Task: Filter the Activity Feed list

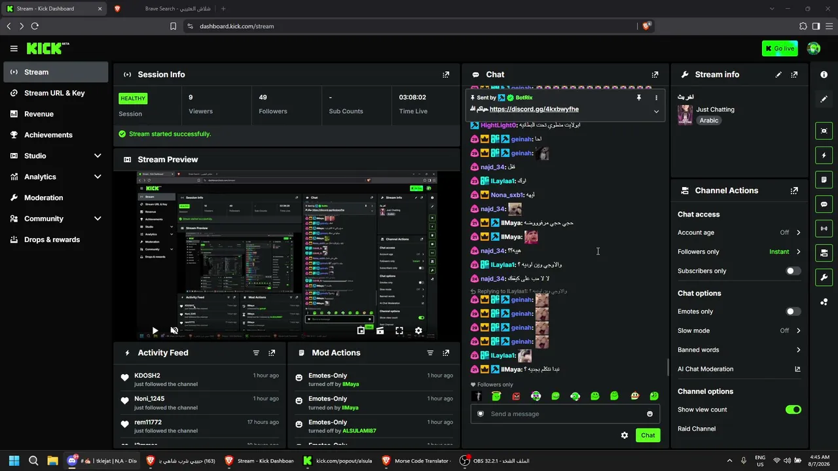Action: click(256, 353)
